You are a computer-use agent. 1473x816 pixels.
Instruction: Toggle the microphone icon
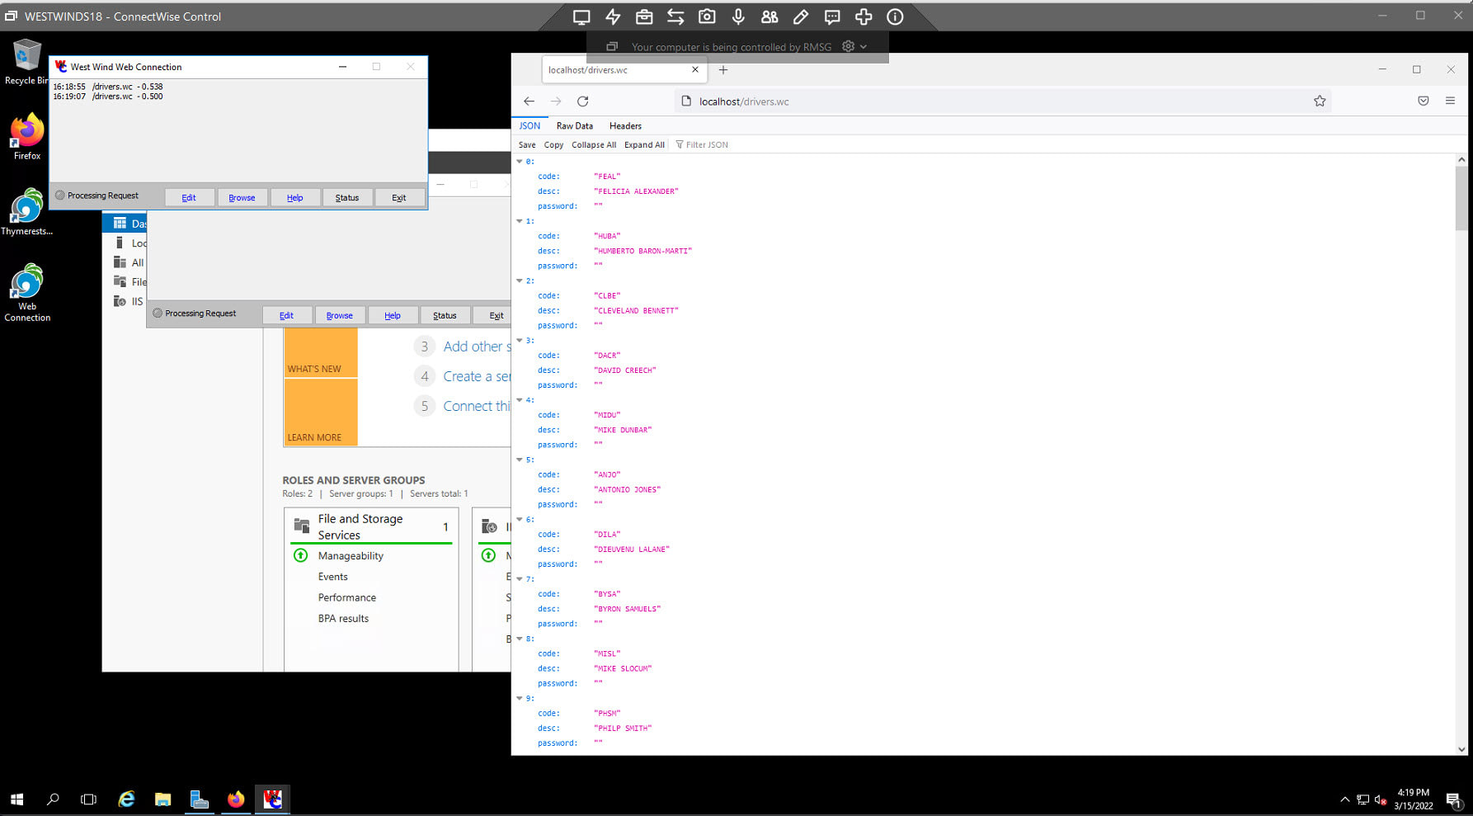pyautogui.click(x=738, y=17)
